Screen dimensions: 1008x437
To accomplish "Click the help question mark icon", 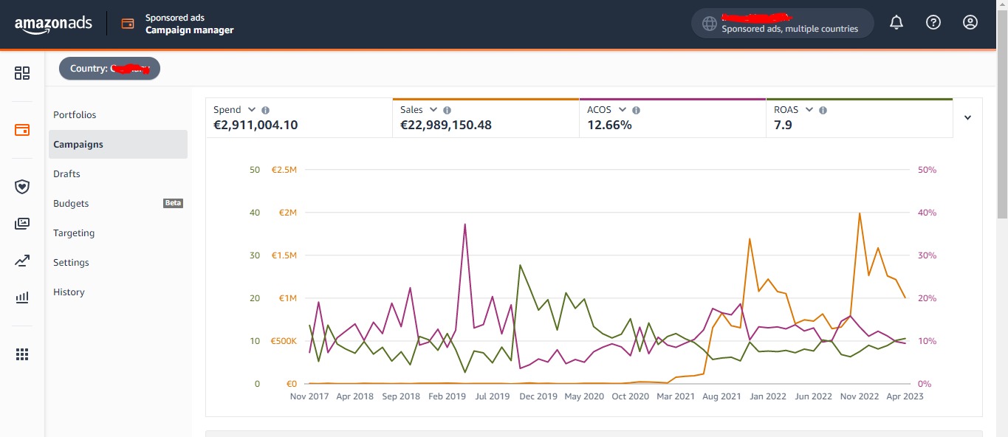I will [x=933, y=23].
